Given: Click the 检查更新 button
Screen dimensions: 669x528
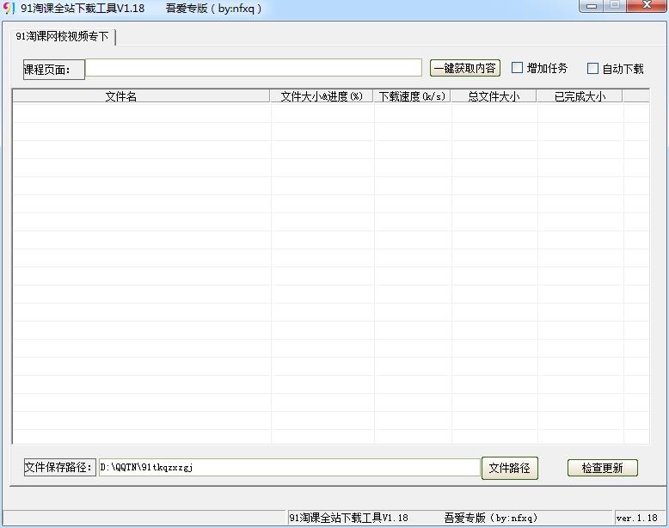Looking at the screenshot, I should [x=603, y=468].
